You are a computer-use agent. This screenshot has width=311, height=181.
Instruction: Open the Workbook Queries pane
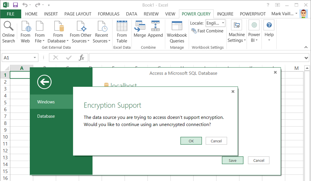[177, 27]
